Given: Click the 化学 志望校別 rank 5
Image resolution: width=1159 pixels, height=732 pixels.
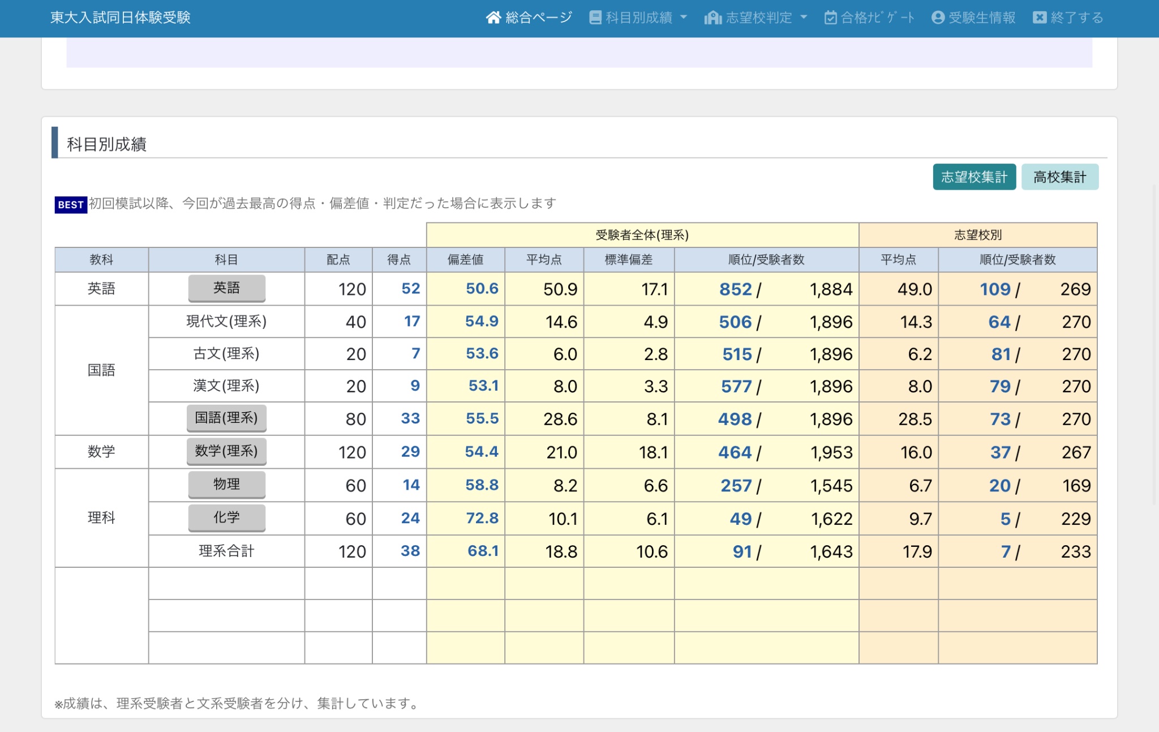Looking at the screenshot, I should [x=1006, y=519].
